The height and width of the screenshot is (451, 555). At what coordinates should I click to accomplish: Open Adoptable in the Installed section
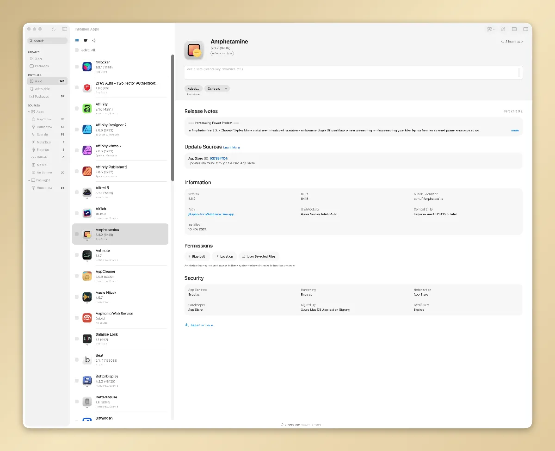pos(42,88)
